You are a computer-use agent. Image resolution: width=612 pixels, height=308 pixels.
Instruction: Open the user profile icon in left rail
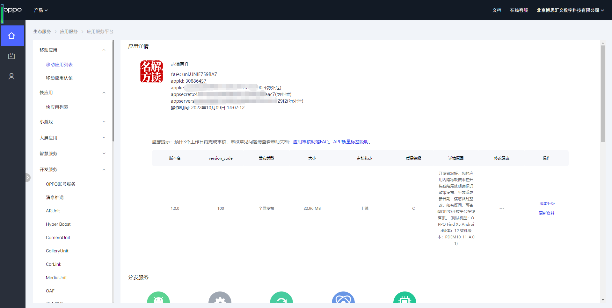pos(11,76)
